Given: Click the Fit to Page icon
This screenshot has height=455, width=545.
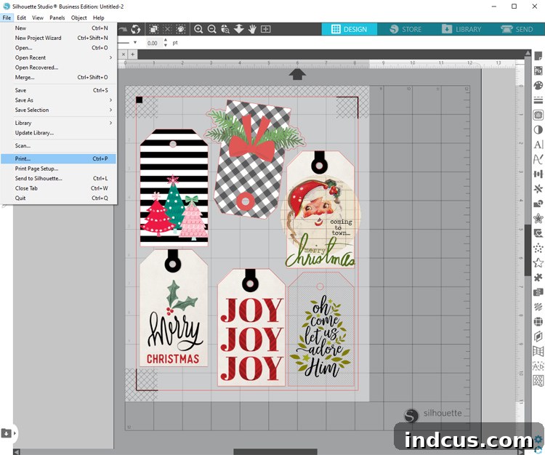Looking at the screenshot, I should pos(265,29).
